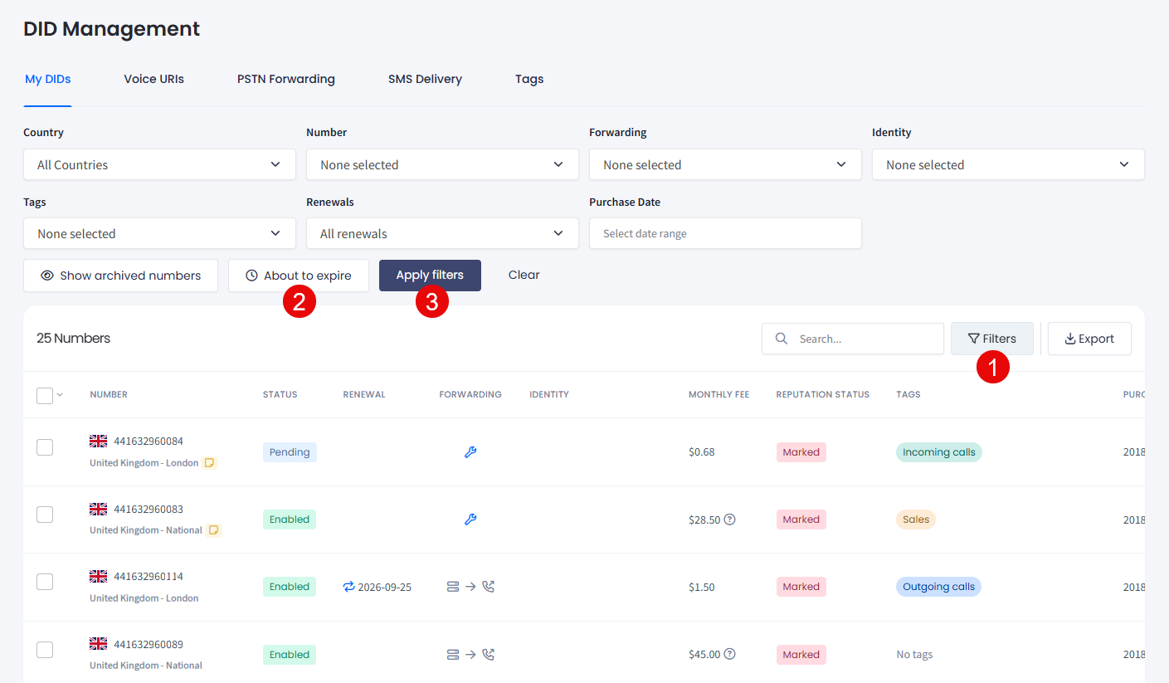The width and height of the screenshot is (1169, 683).
Task: Click the help icon next to $45.00
Action: tap(730, 654)
